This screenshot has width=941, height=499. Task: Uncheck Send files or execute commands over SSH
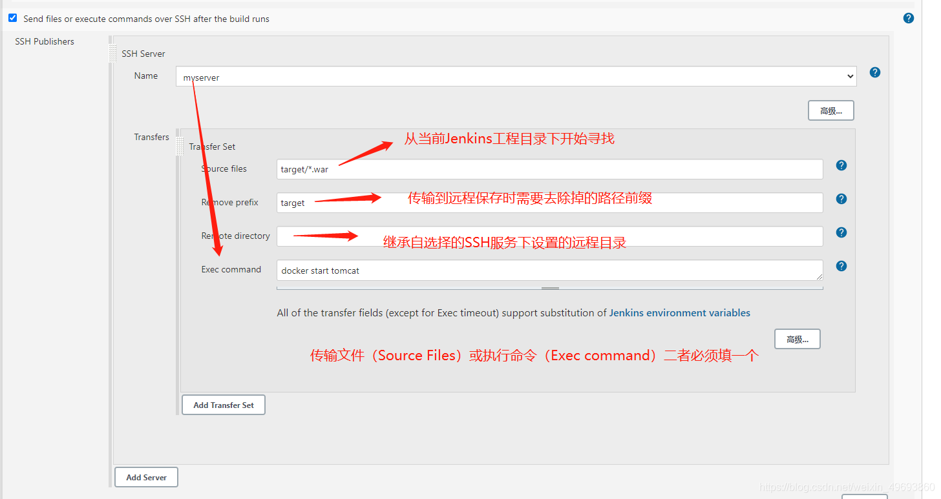pyautogui.click(x=12, y=18)
